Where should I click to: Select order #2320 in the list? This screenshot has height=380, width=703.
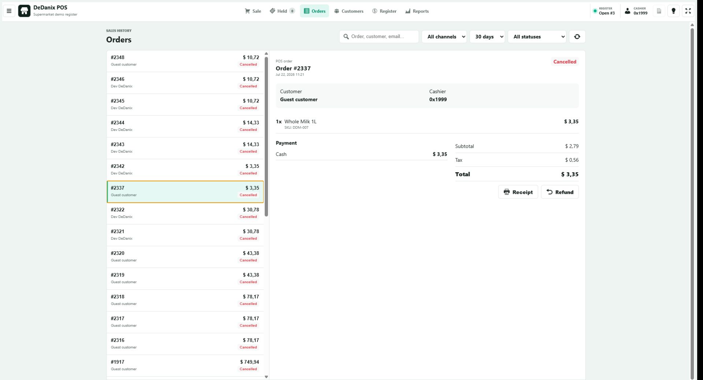tap(185, 257)
